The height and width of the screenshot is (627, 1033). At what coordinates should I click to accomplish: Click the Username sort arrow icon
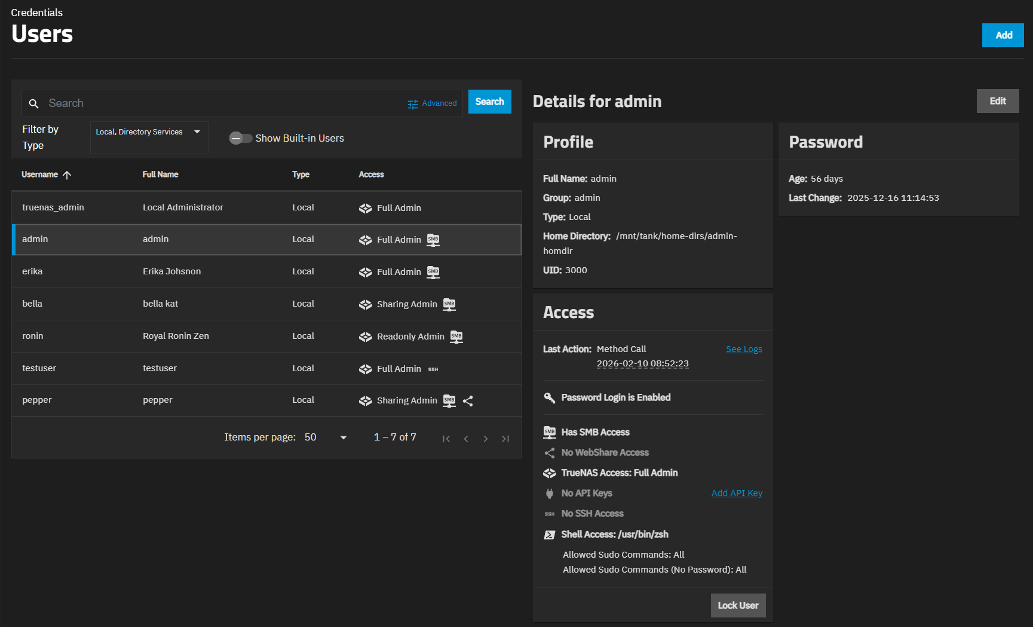point(67,175)
